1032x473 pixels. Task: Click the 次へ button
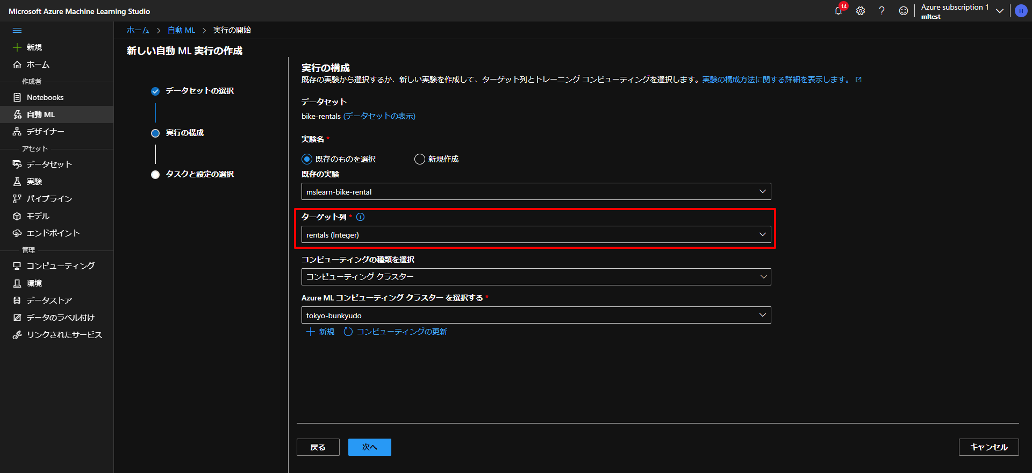click(x=369, y=447)
